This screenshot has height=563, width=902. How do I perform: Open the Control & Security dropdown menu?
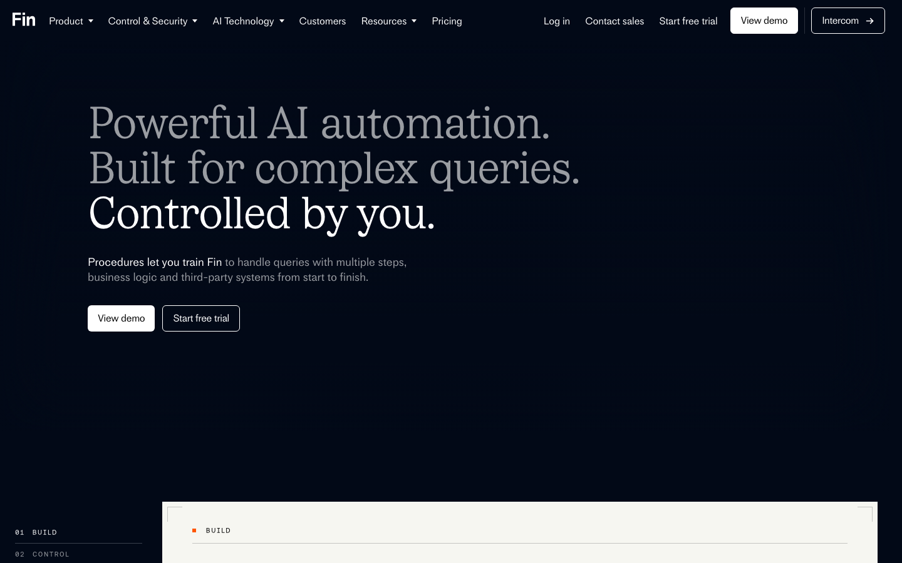click(153, 21)
